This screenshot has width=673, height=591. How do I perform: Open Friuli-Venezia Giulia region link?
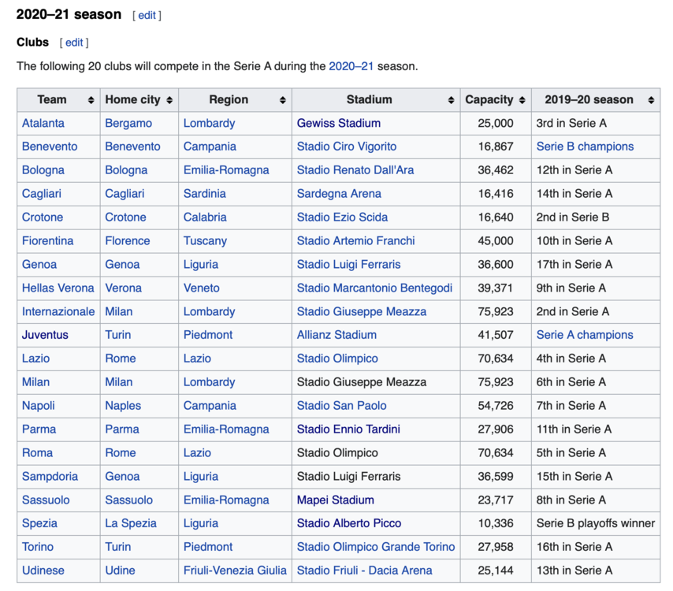234,571
